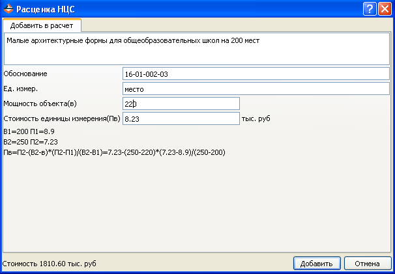Click the description text area about школы
The width and height of the screenshot is (395, 274).
197,49
